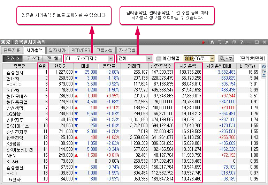Select the 코스닥 market toggle

pos(33,59)
